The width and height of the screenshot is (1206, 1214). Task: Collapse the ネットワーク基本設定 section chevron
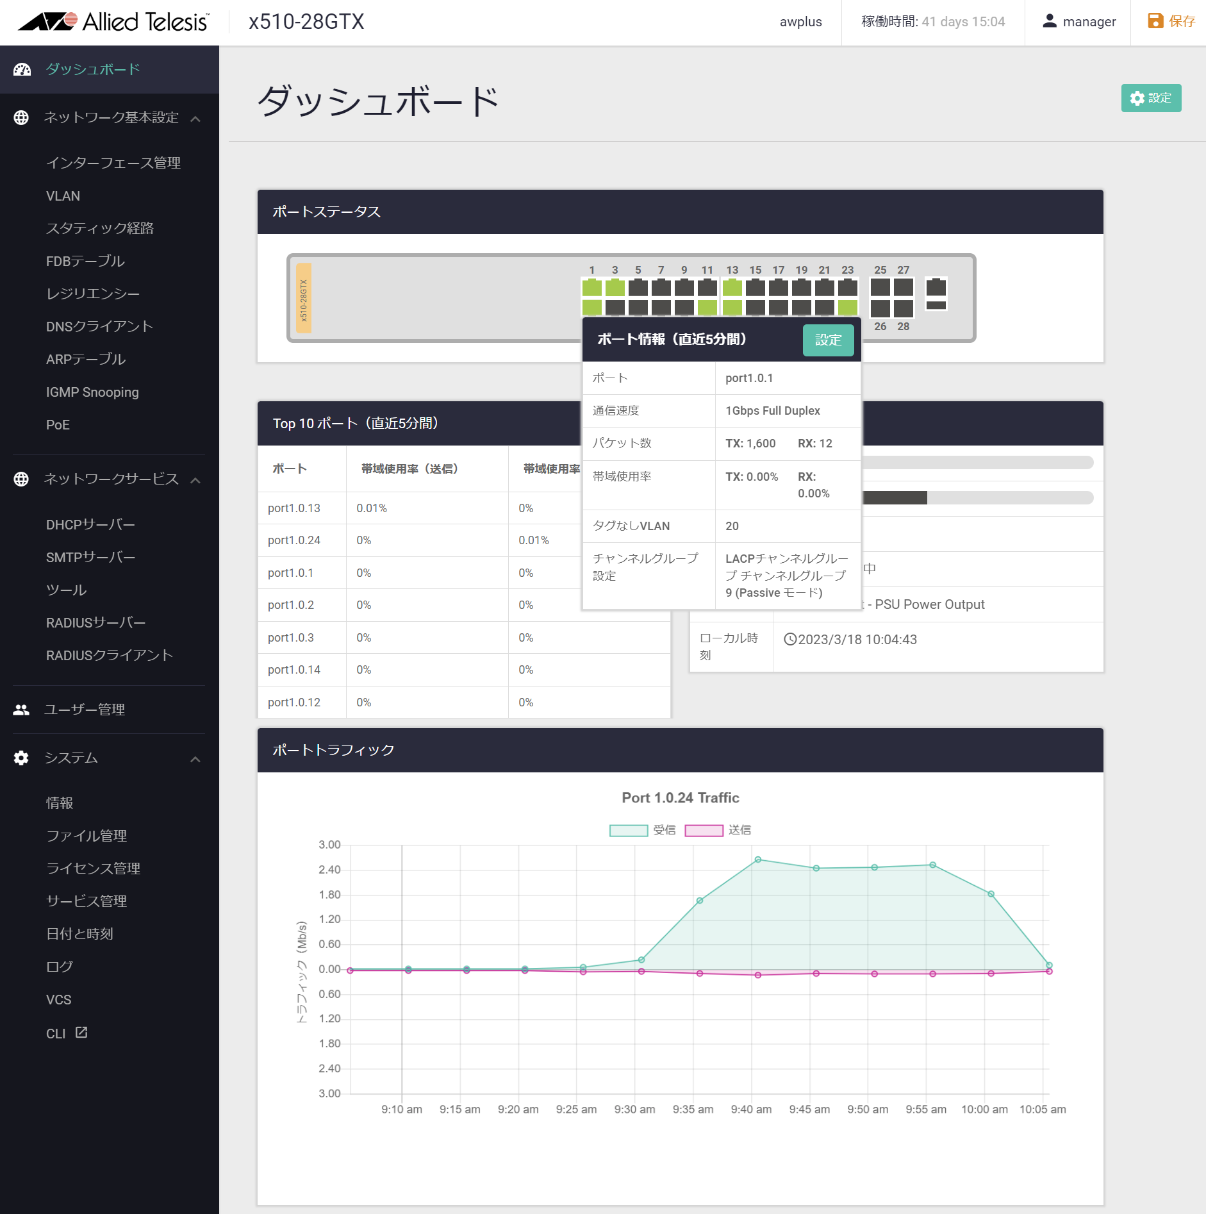[196, 119]
